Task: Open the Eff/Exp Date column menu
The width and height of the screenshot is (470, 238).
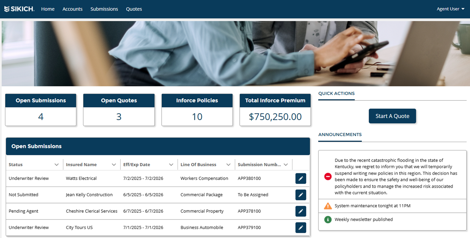Action: pyautogui.click(x=171, y=165)
